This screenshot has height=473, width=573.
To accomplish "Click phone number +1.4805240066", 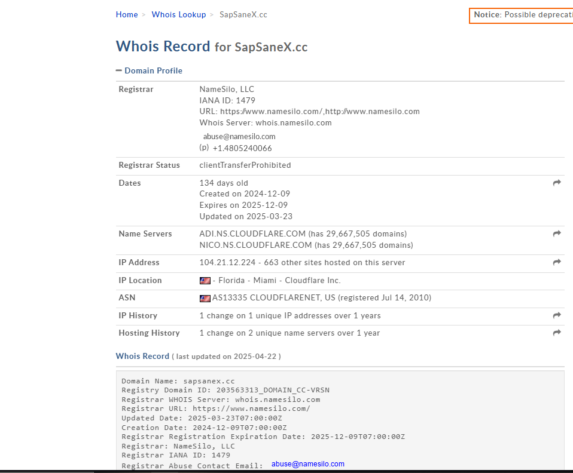I will pos(242,148).
